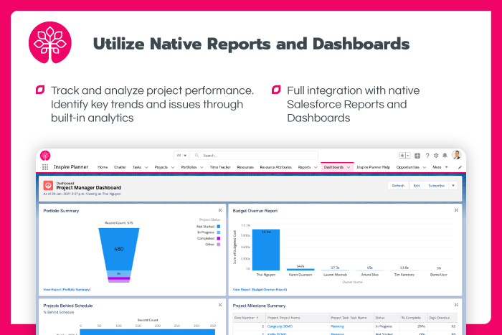Click the Project Task: Task Name column header
Screen dimensions: 502x335
351,318
